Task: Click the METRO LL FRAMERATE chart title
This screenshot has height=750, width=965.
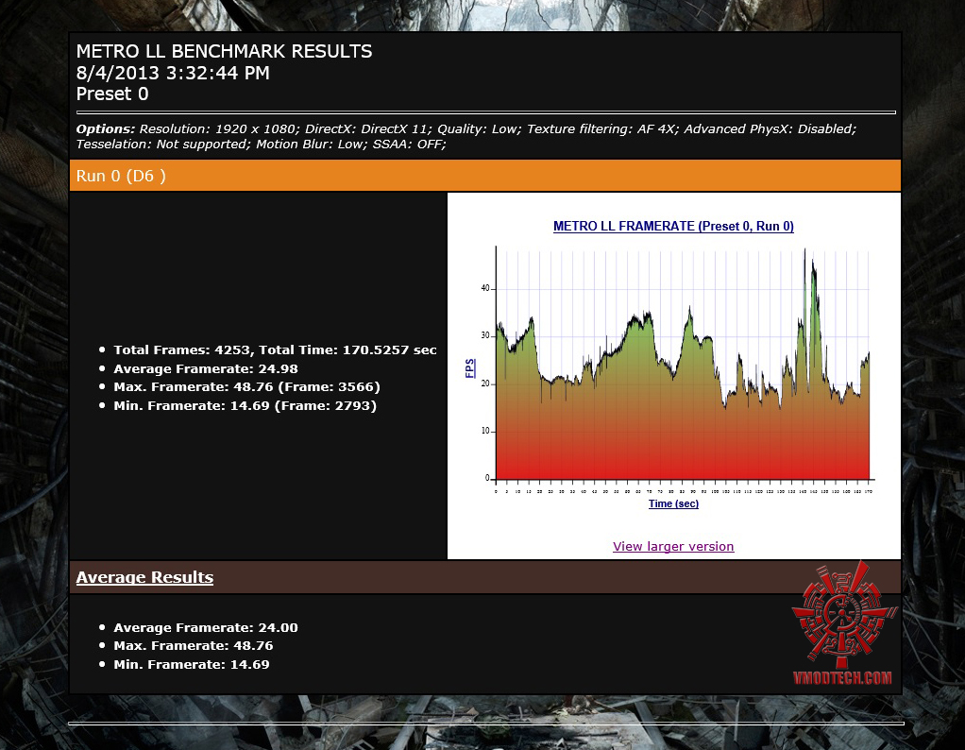Action: point(673,226)
